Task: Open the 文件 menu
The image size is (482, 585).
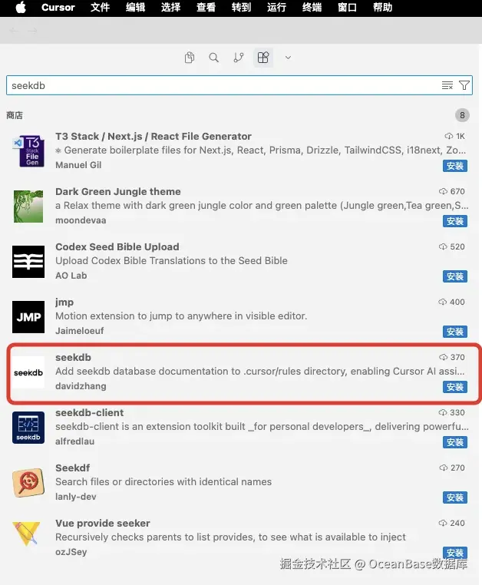Action: tap(100, 8)
